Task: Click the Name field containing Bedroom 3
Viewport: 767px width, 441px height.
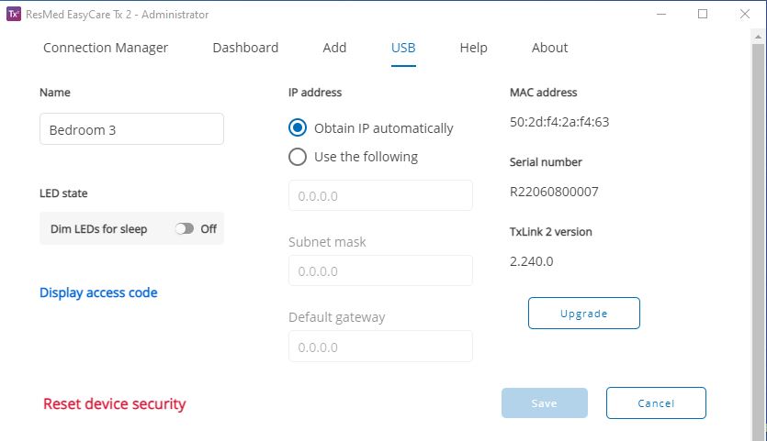Action: 131,129
